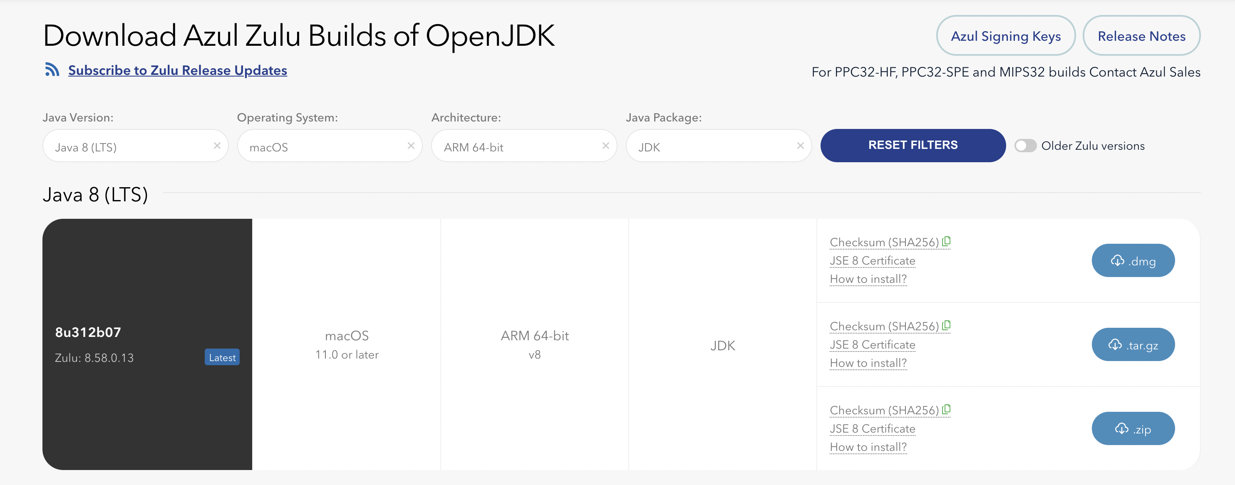This screenshot has width=1235, height=485.
Task: Open Release Notes
Action: point(1141,36)
